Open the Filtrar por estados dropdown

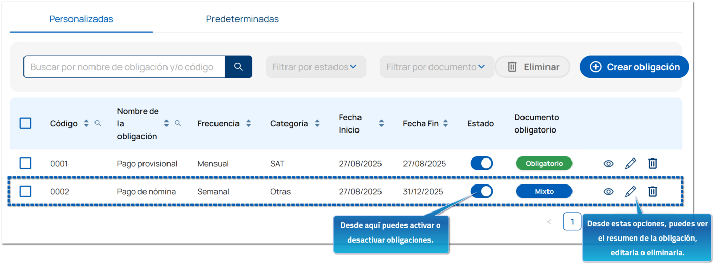click(x=316, y=67)
